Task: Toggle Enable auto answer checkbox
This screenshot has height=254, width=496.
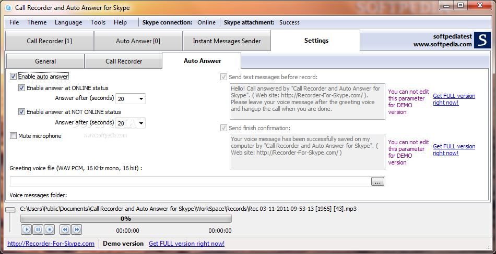Action: [x=13, y=77]
